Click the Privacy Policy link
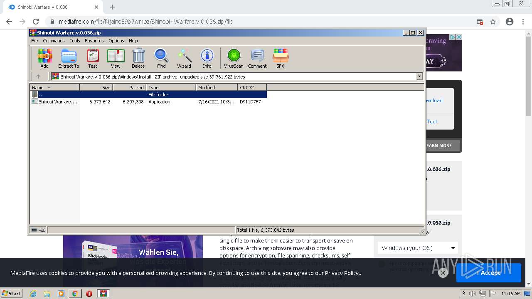Screen dimensions: 532x299 tap(342, 273)
